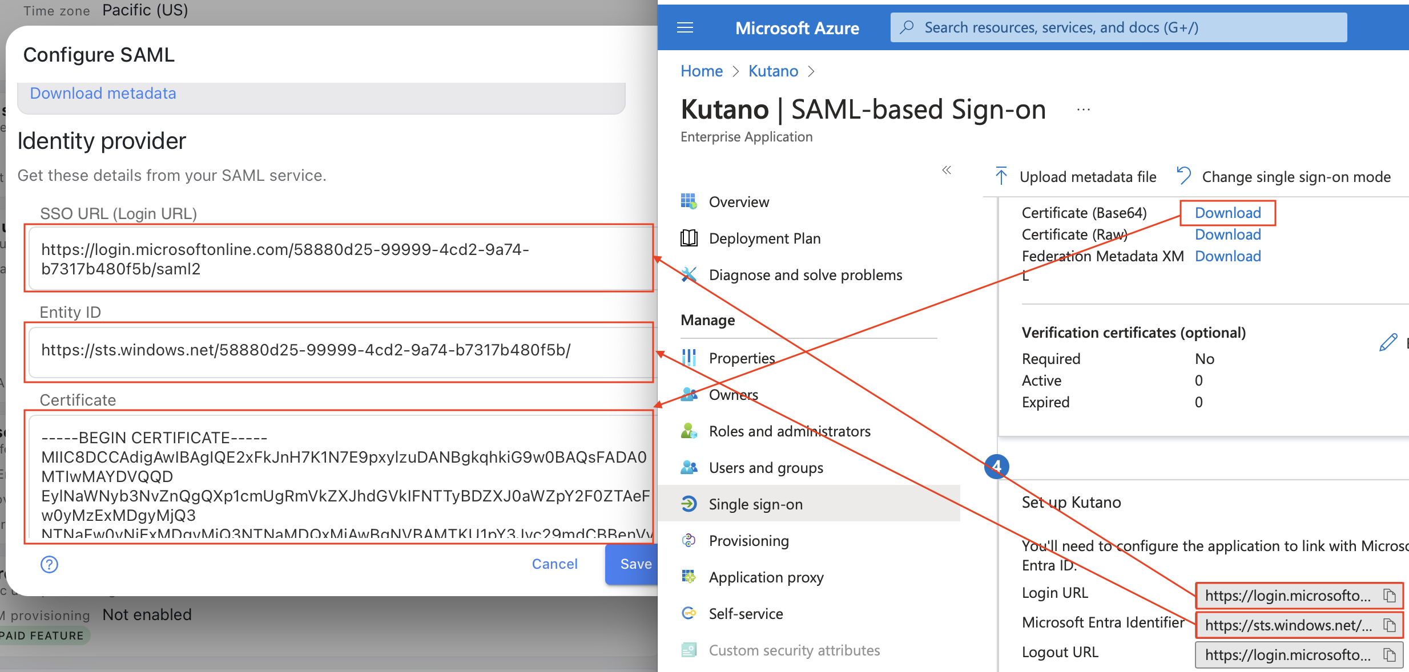Download the Certificate (Raw)
This screenshot has height=672, width=1409.
(1227, 234)
